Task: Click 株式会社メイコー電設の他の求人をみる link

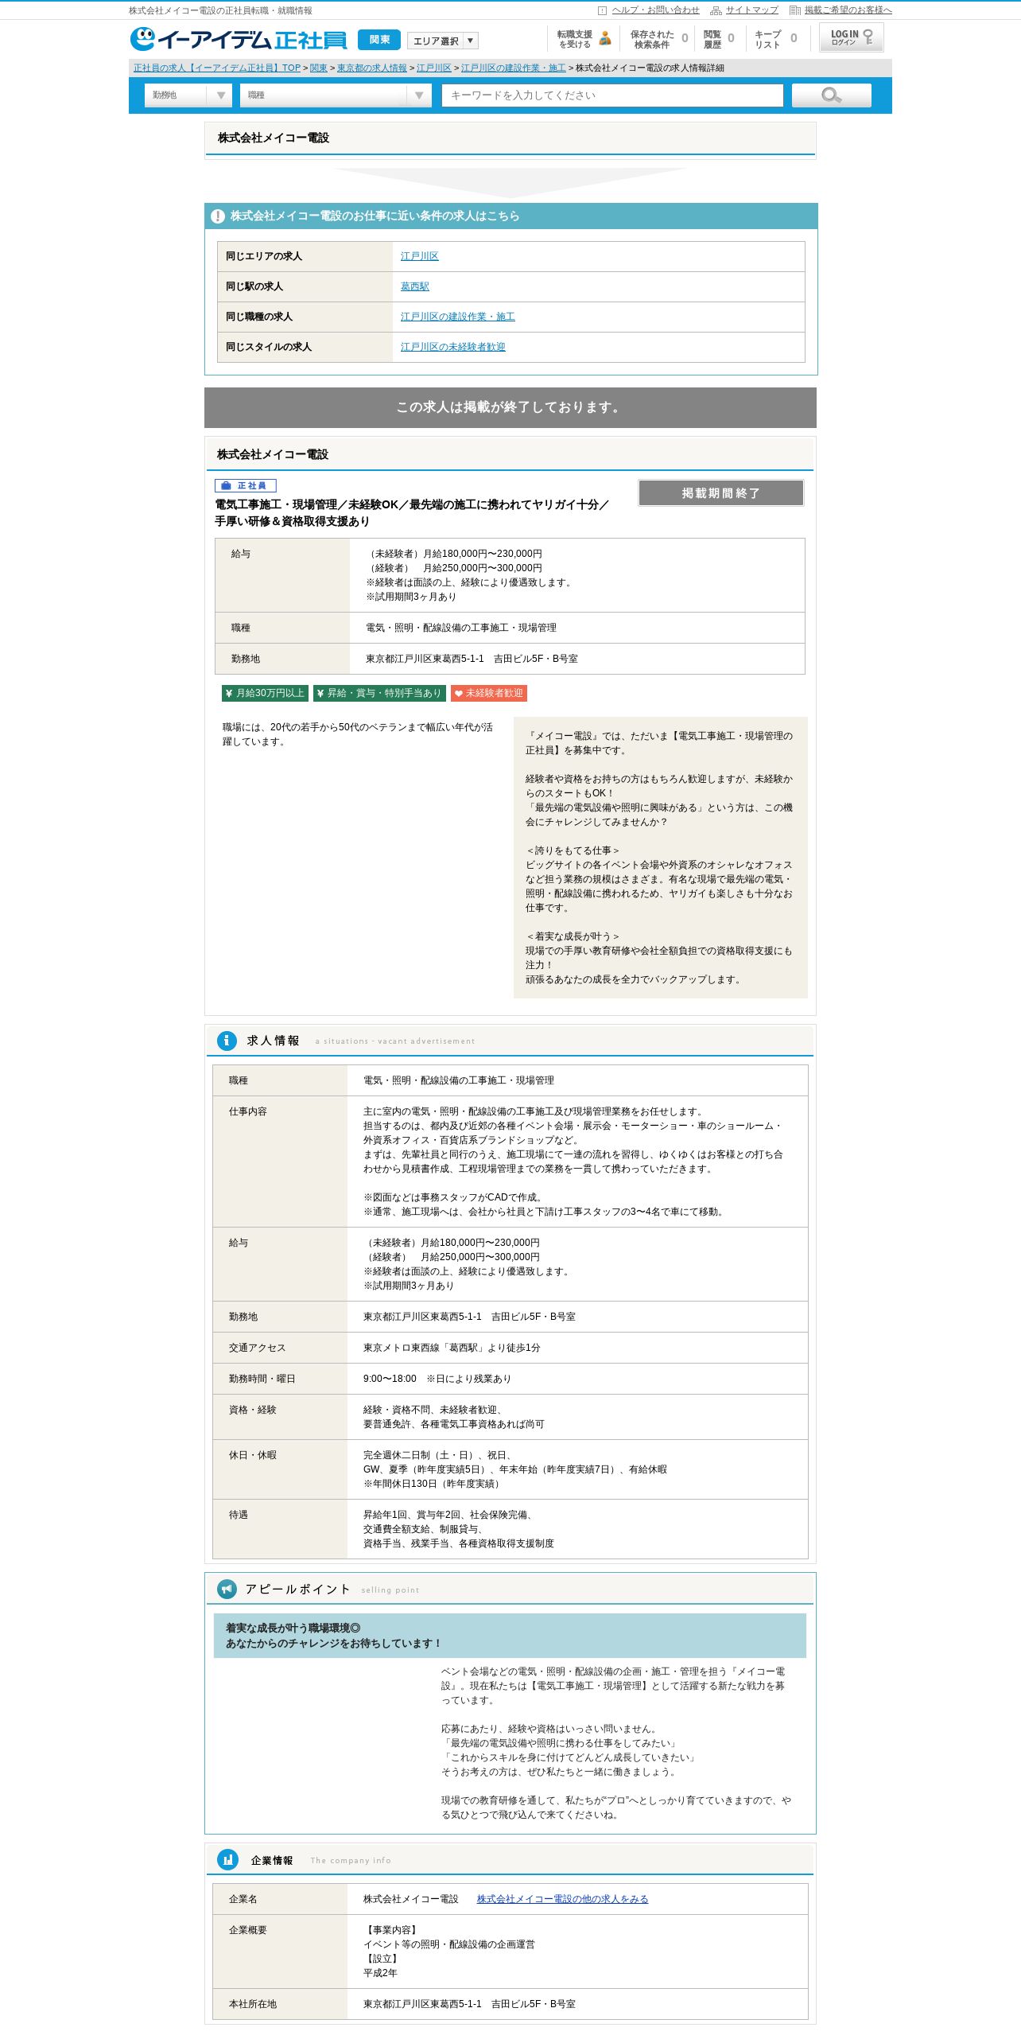Action: 562,1899
